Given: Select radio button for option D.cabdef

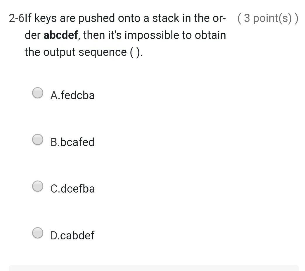Looking at the screenshot, I should tap(38, 233).
